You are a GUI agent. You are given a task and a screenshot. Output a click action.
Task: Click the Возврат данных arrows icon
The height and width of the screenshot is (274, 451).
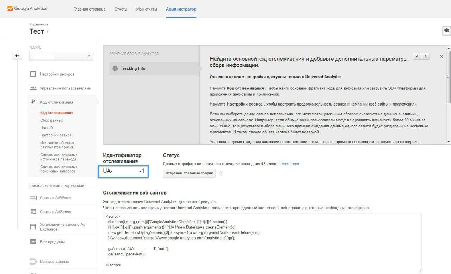pyautogui.click(x=33, y=262)
